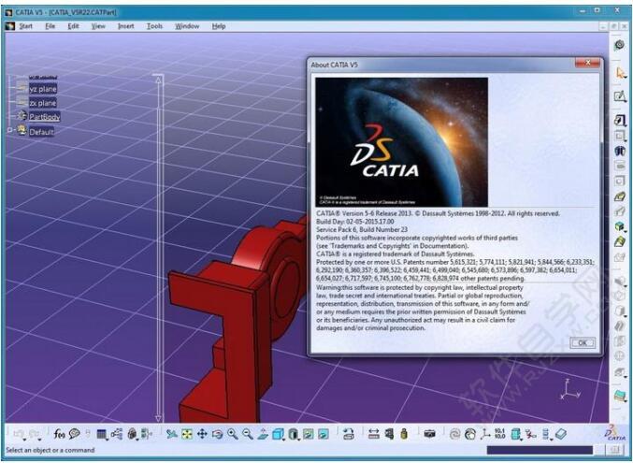Activate the Pan four-arrow tool
The width and height of the screenshot is (633, 463).
click(x=202, y=434)
